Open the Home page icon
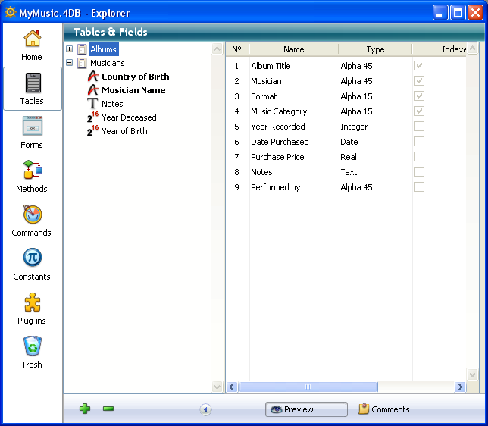The image size is (488, 426). 32,45
